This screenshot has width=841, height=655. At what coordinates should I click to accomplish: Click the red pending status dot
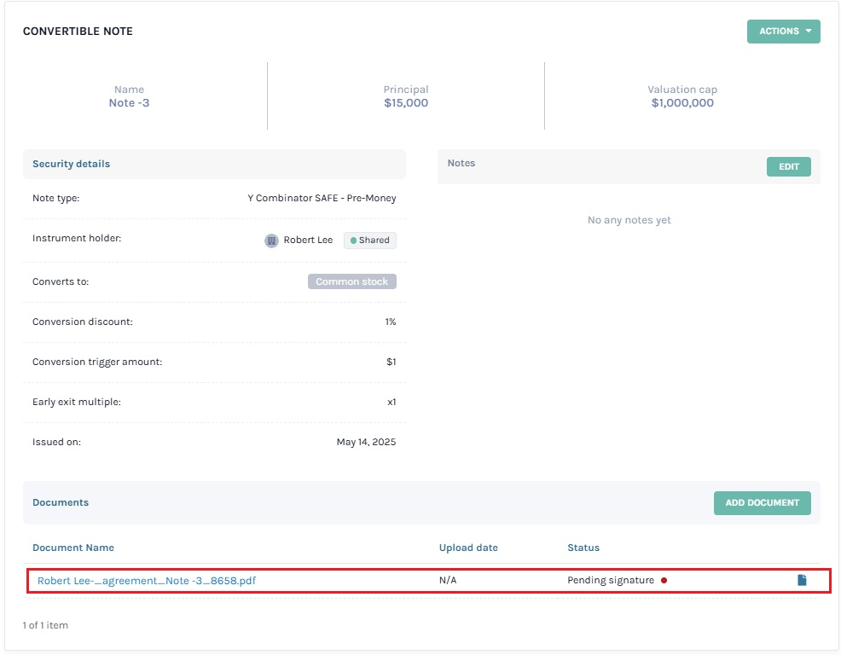664,580
